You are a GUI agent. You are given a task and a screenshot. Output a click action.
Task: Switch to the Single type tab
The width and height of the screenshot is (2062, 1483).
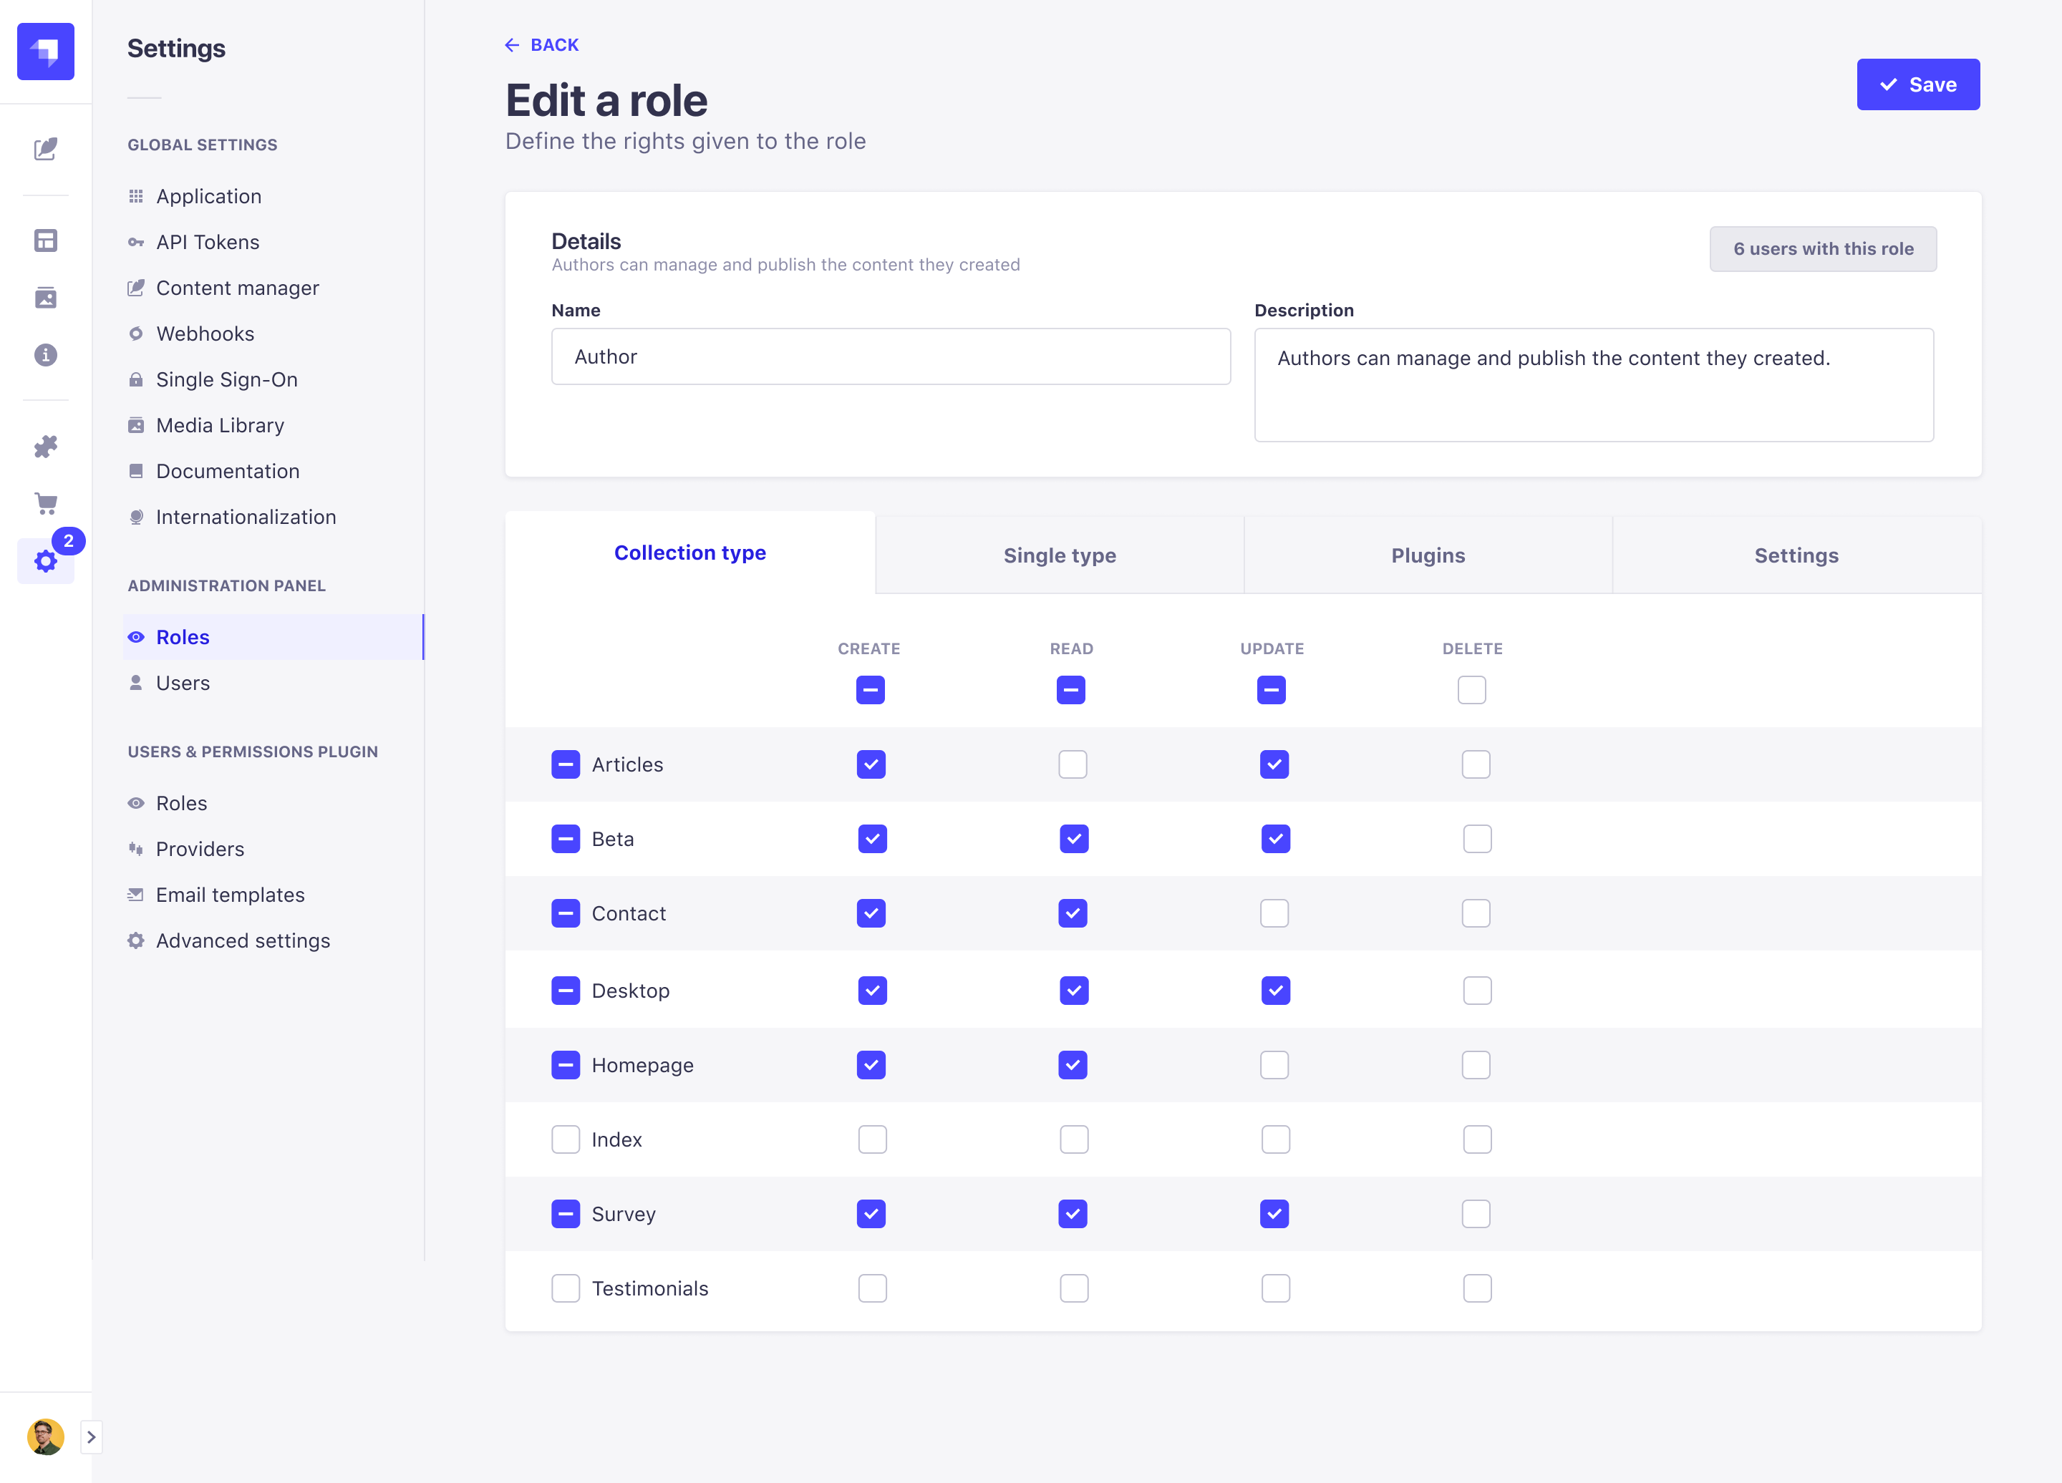[1059, 555]
